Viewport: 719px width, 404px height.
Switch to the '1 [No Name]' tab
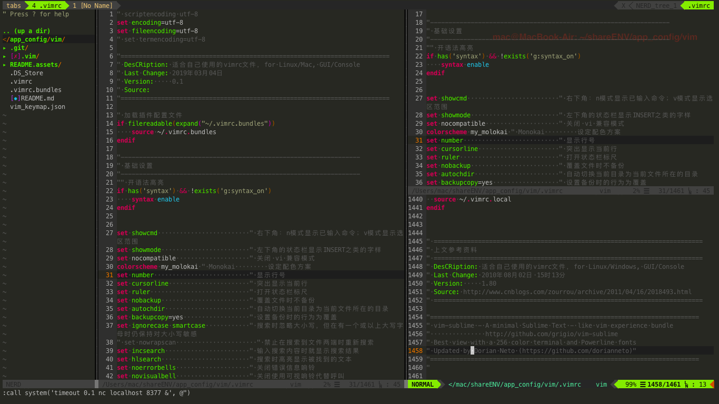click(x=93, y=6)
